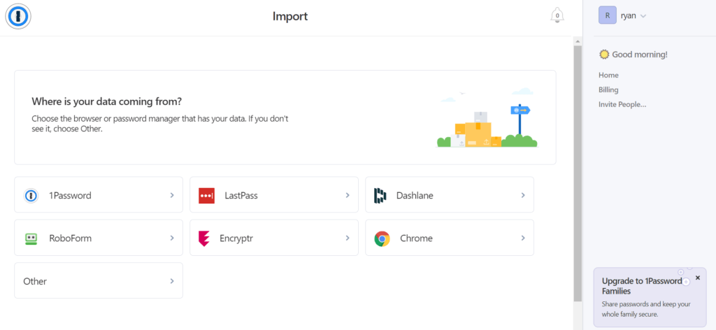The image size is (716, 330).
Task: Open the Other import chevron
Action: (172, 281)
